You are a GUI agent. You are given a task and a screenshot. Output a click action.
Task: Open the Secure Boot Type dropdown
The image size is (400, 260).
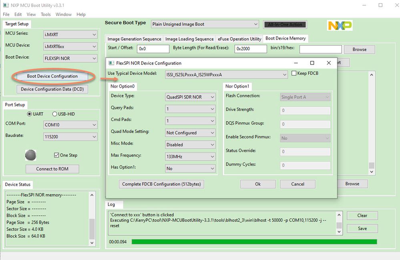coord(205,24)
